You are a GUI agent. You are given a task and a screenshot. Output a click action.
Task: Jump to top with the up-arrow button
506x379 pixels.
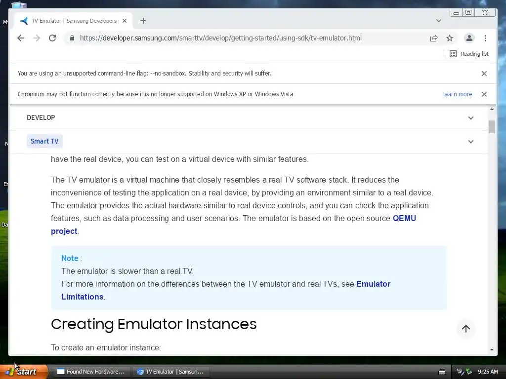pyautogui.click(x=465, y=328)
